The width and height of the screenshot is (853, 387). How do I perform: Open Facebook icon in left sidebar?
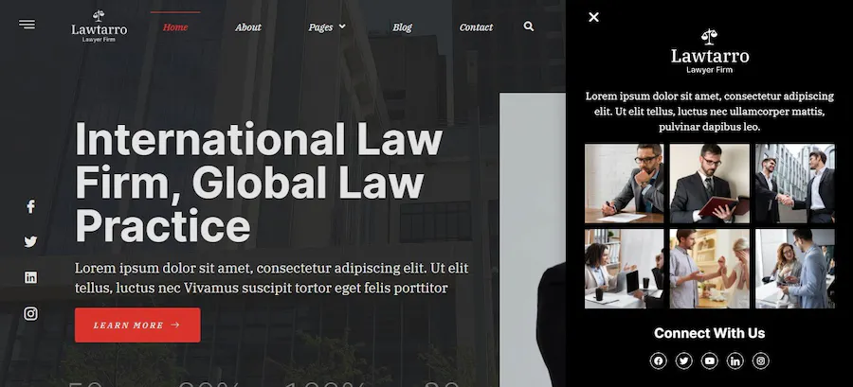coord(31,206)
